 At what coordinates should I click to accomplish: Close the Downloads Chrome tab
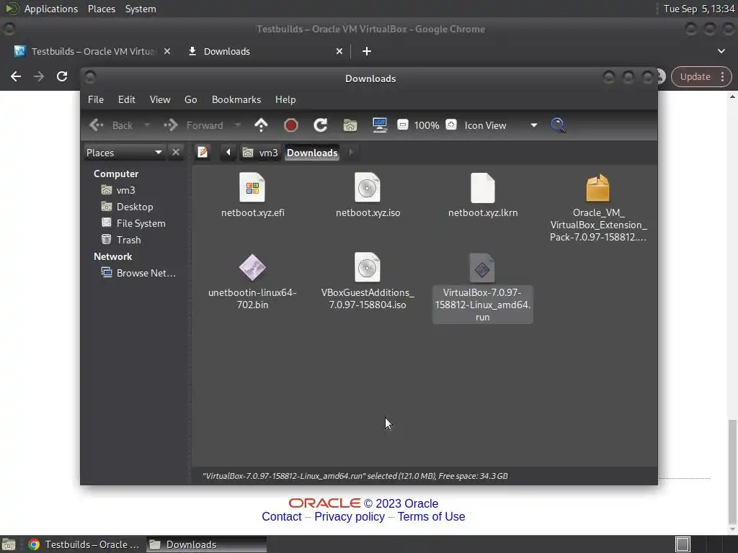pyautogui.click(x=339, y=51)
